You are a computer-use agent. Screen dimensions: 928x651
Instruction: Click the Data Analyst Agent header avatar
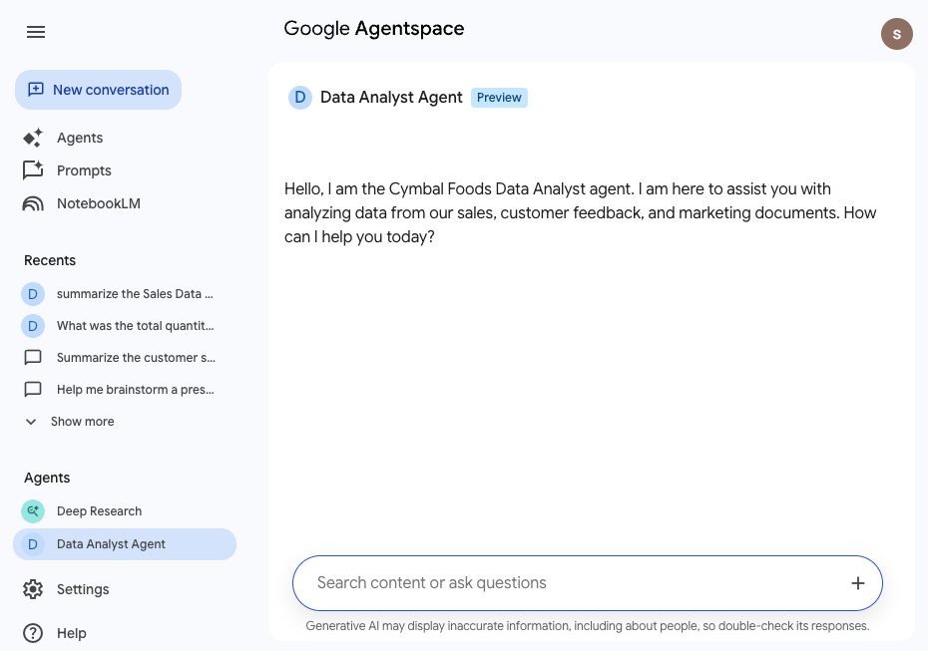[300, 98]
